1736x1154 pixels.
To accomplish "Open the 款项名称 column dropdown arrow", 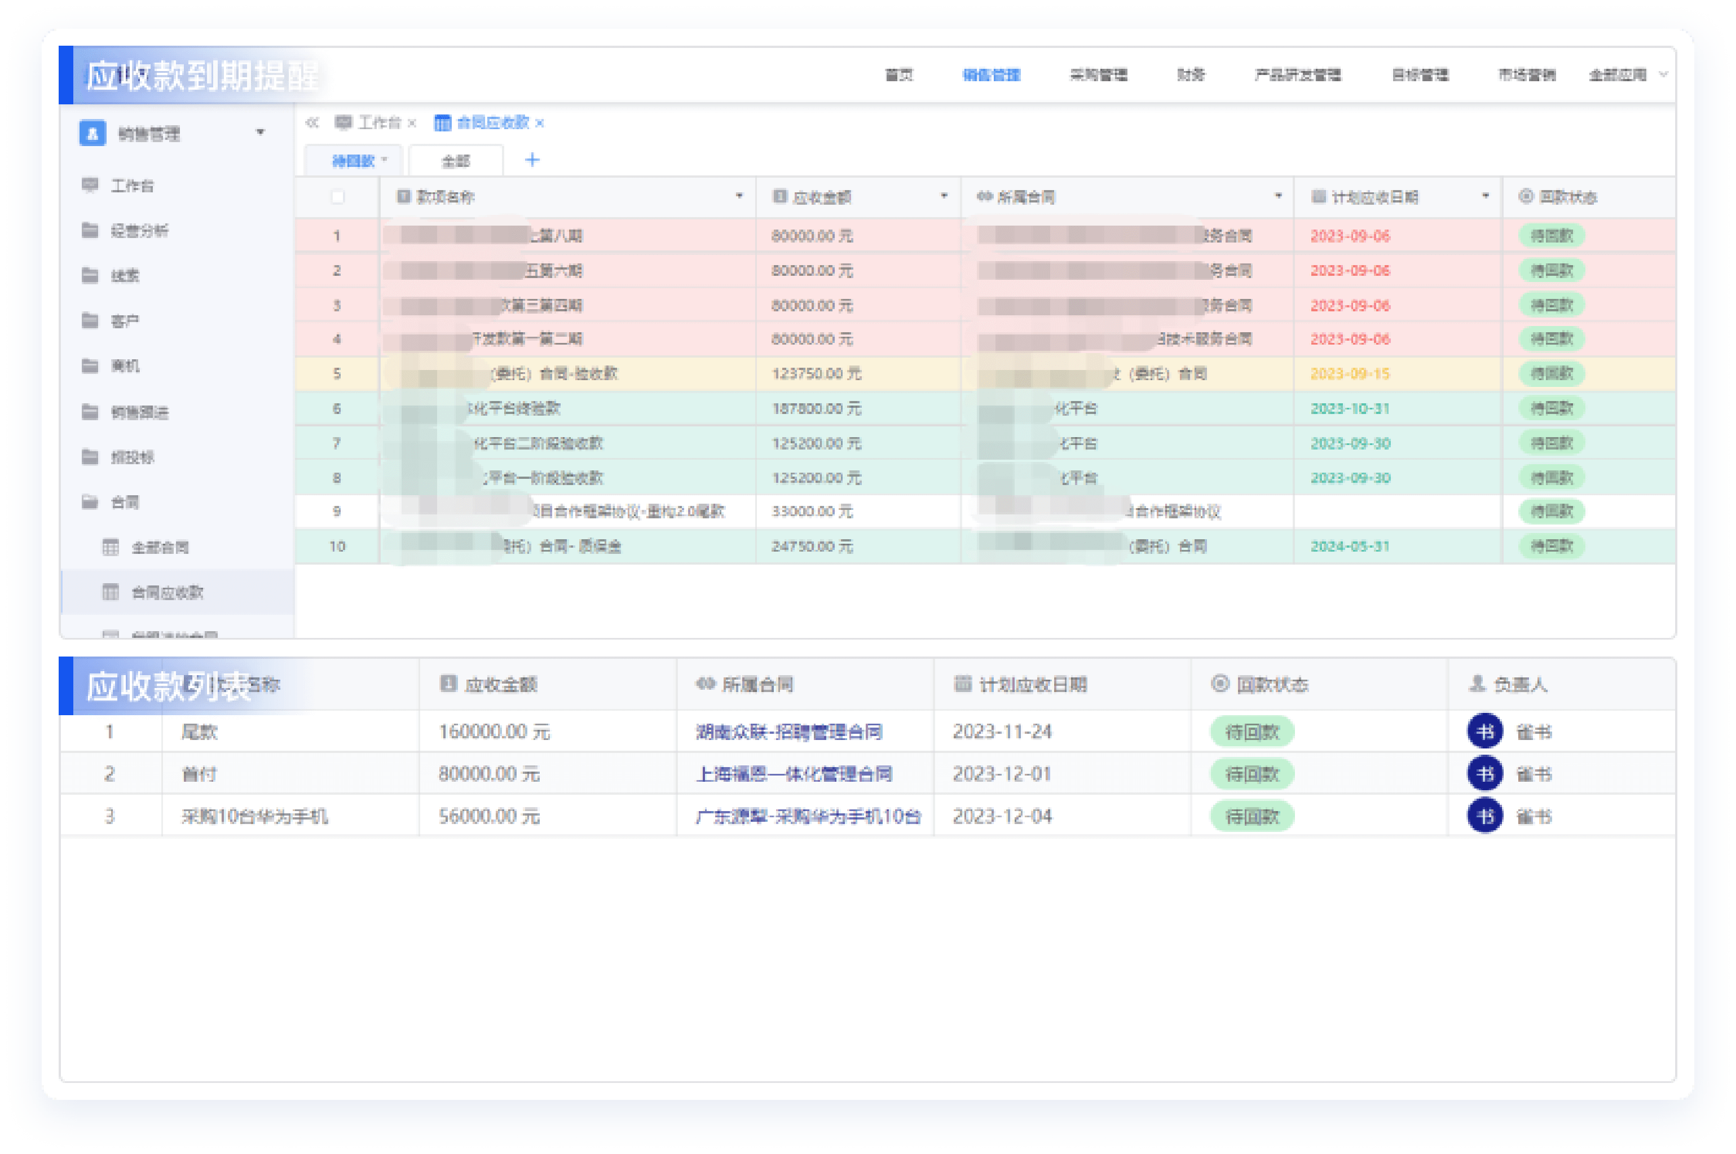I will [739, 196].
